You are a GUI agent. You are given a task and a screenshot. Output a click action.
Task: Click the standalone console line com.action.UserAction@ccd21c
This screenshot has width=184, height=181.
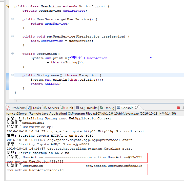click(35, 170)
